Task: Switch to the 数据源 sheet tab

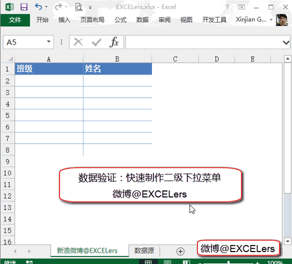Action: (x=144, y=250)
